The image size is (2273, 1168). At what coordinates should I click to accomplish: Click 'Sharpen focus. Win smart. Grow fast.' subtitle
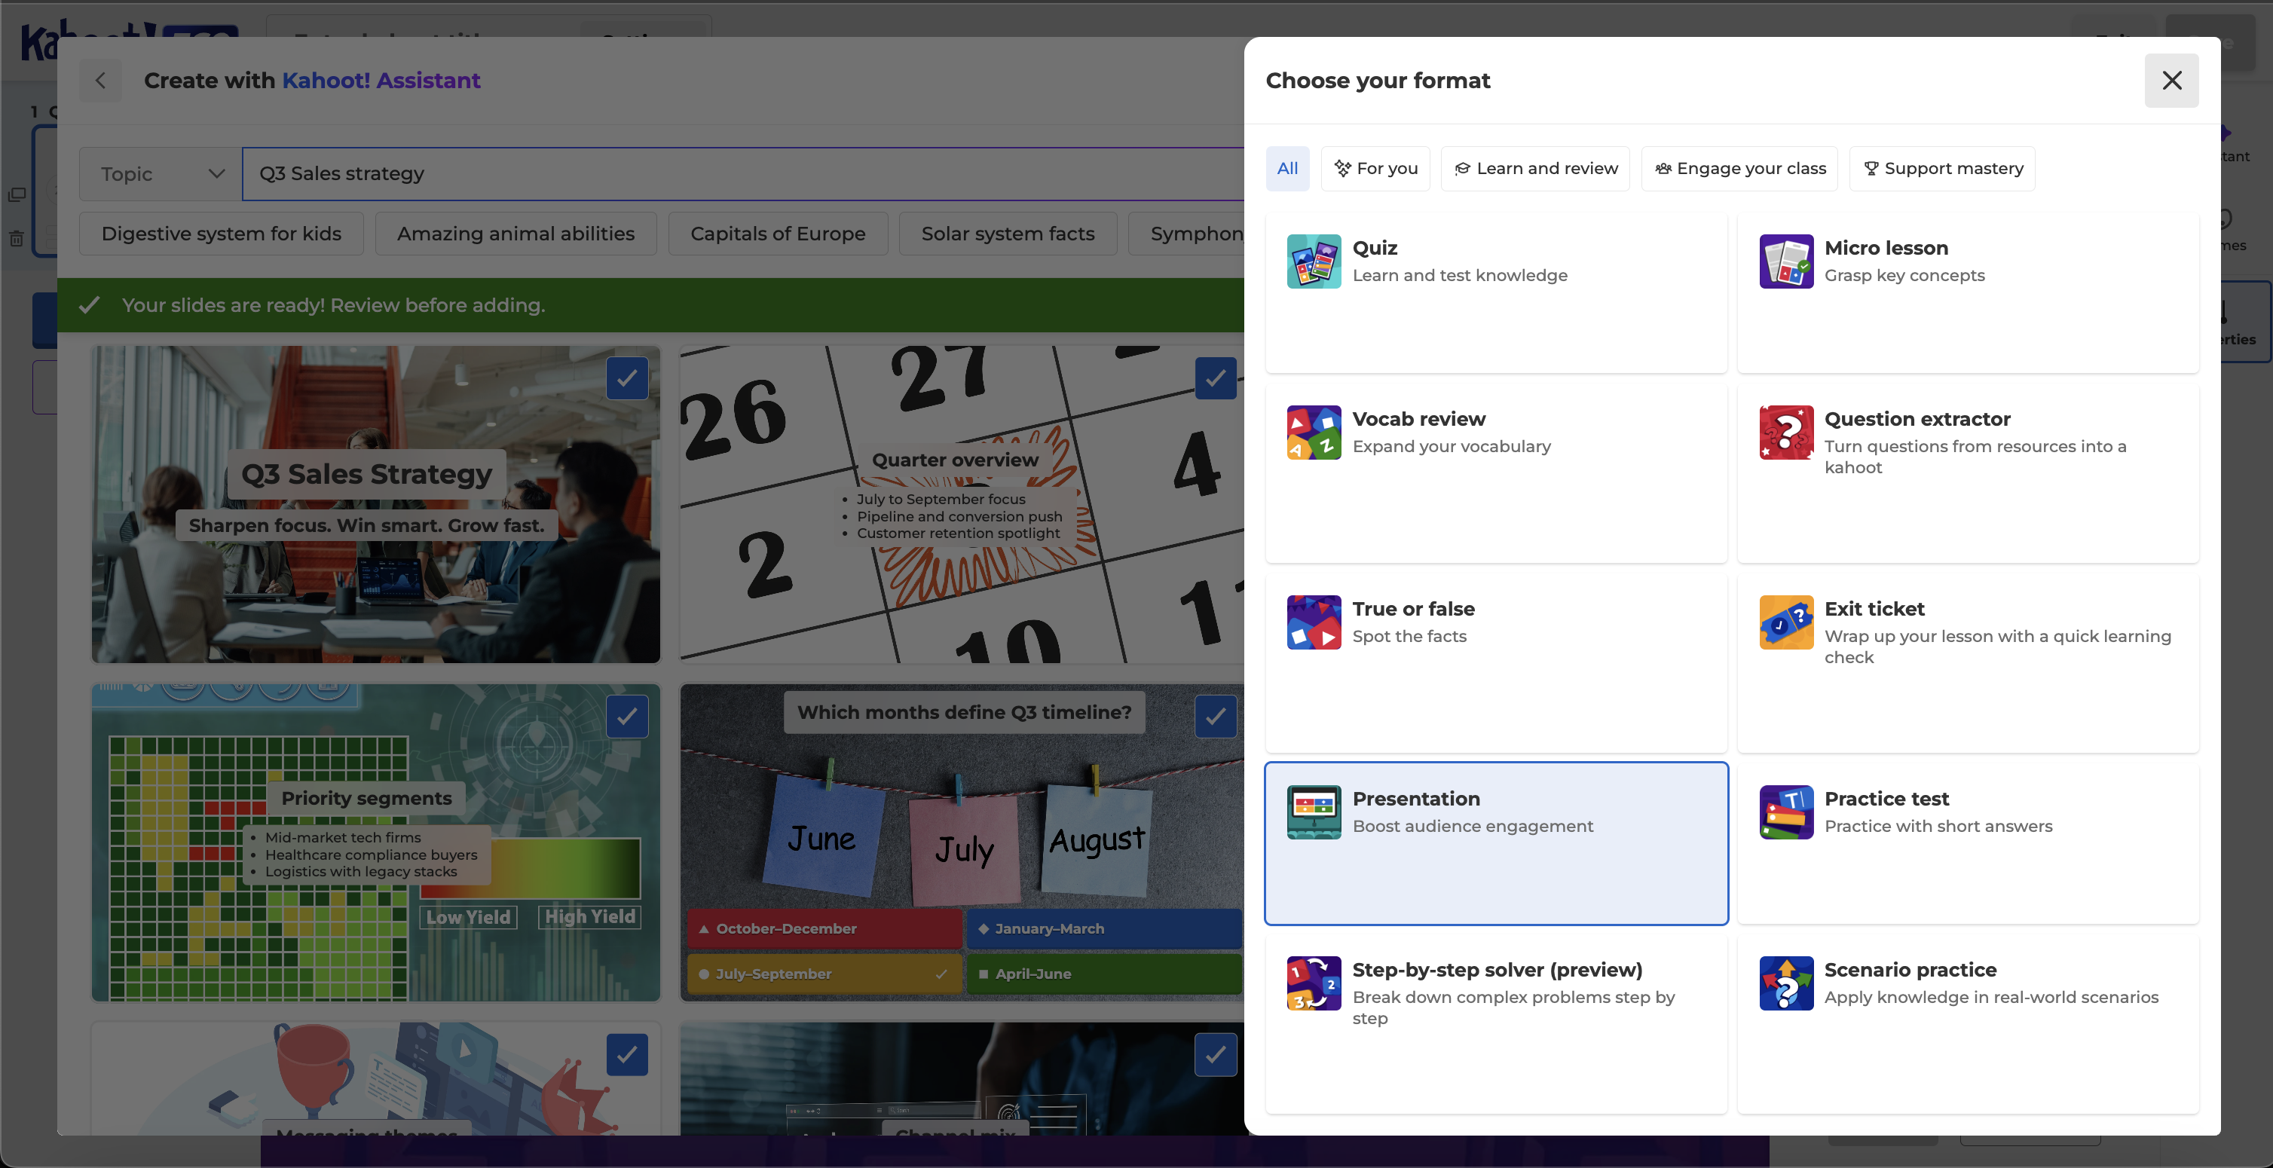pos(366,526)
